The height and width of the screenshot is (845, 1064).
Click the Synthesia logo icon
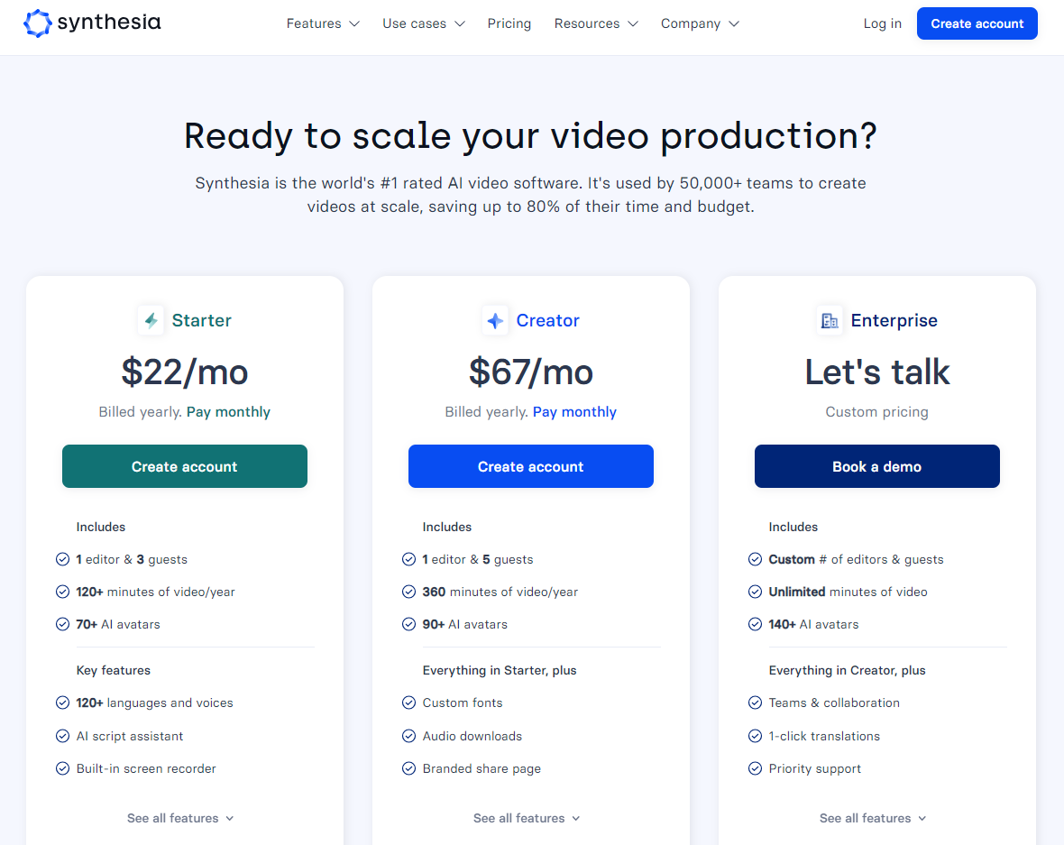37,23
